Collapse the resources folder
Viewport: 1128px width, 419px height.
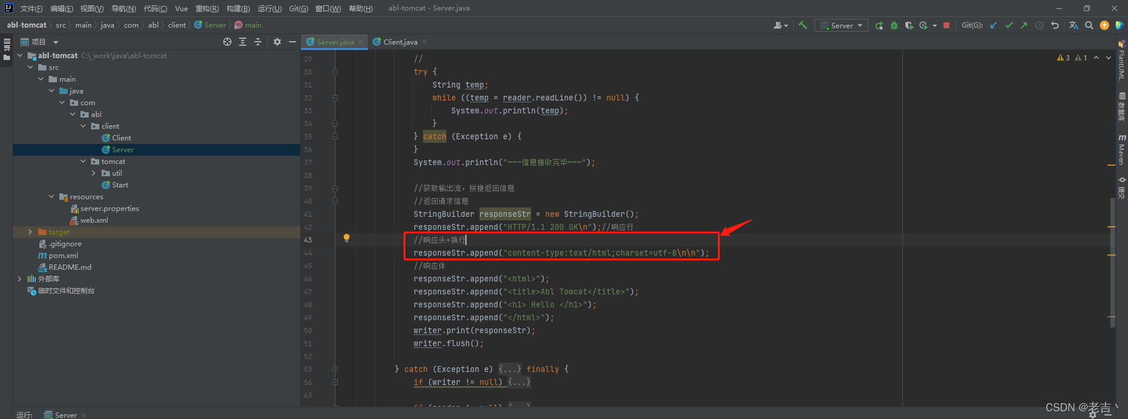click(52, 196)
